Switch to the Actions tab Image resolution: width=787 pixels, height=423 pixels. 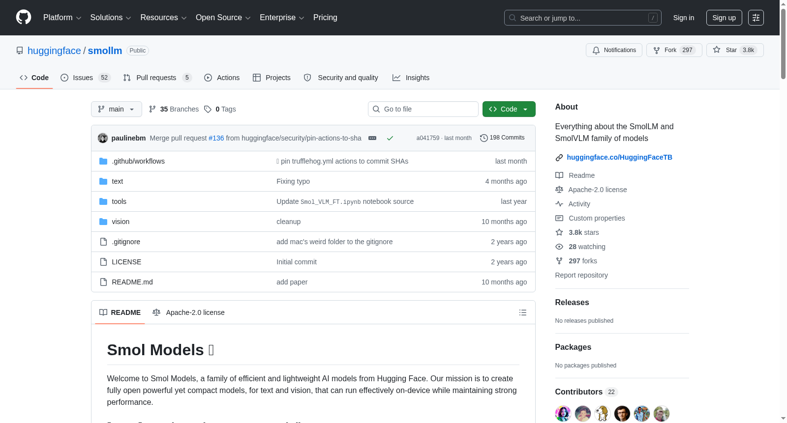pos(222,78)
